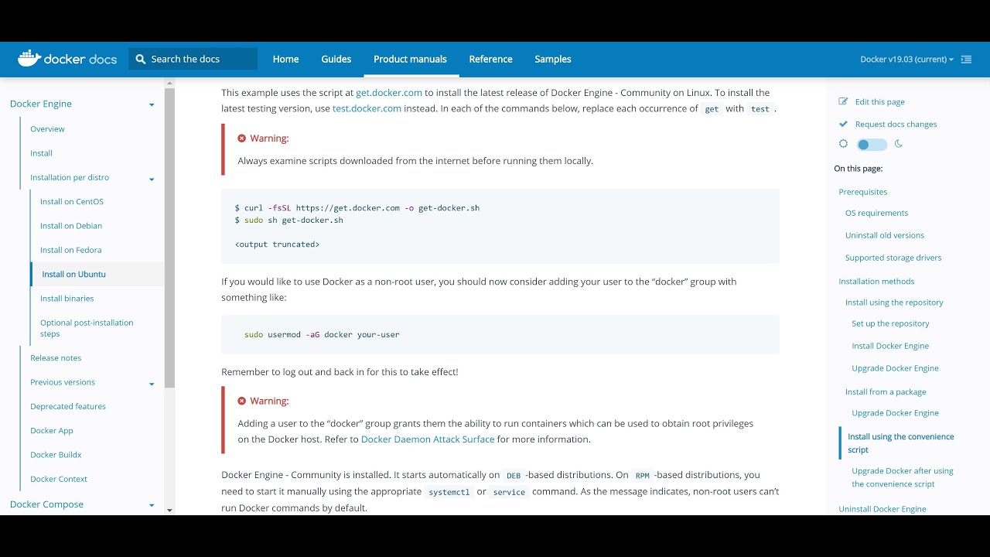Open Release notes in sidebar

pos(56,358)
